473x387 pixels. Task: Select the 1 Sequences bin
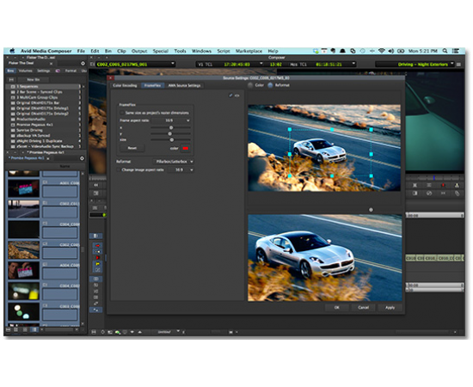[x=44, y=87]
